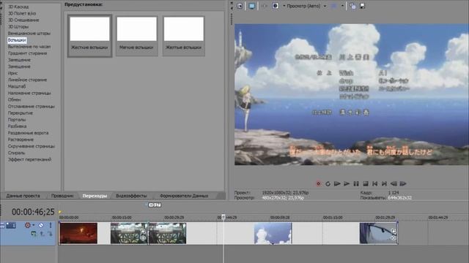The width and height of the screenshot is (469, 263).
Task: Mute the video track
Action: point(41,225)
